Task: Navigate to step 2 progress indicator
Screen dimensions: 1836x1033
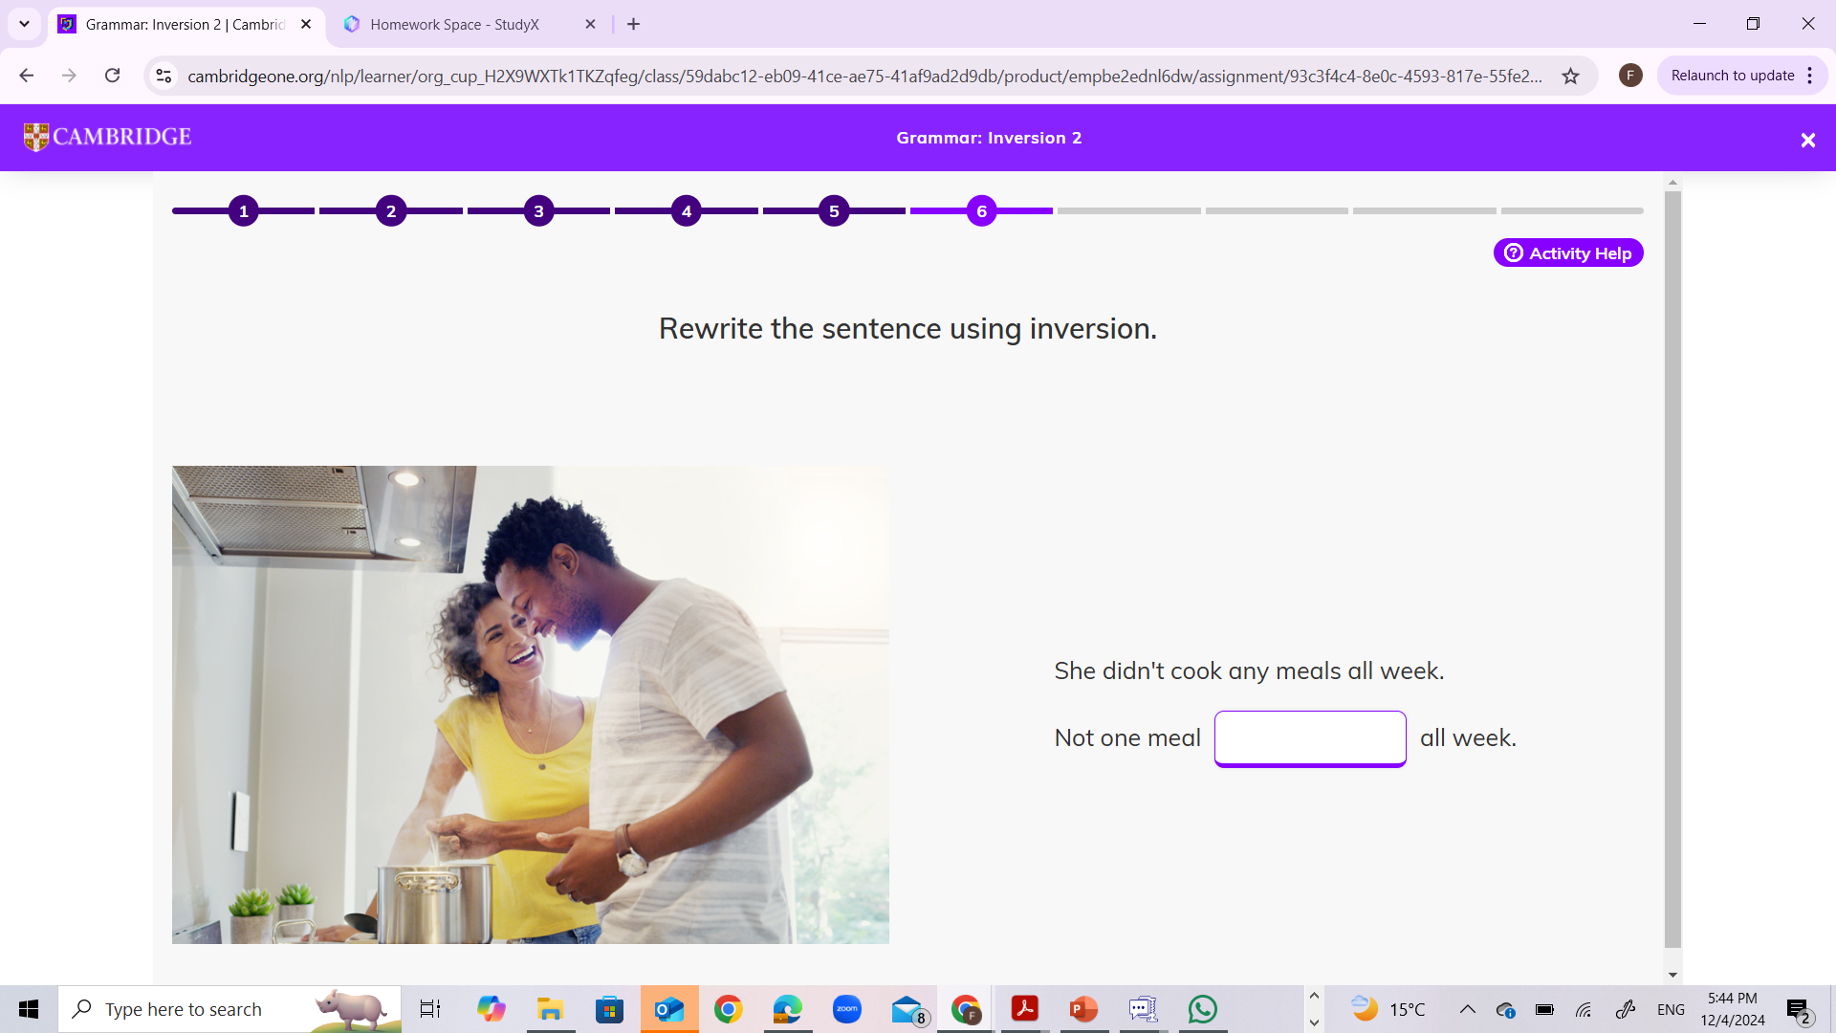Action: click(x=392, y=210)
